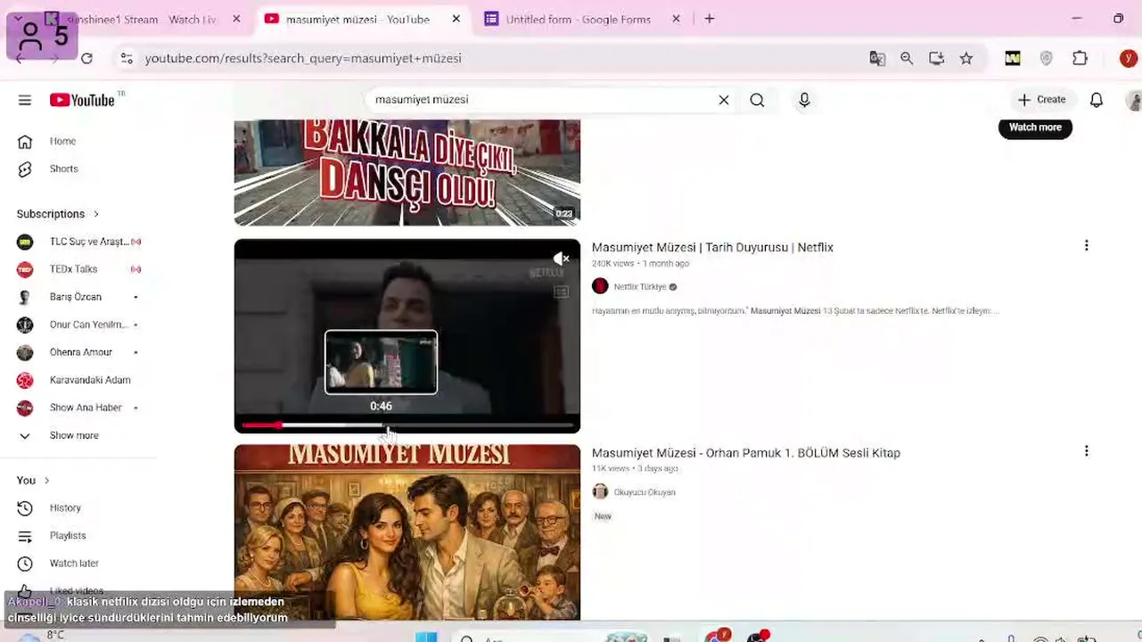This screenshot has height=642, width=1142.
Task: Switch to the Untitled form Google Forms tab
Action: [x=579, y=19]
